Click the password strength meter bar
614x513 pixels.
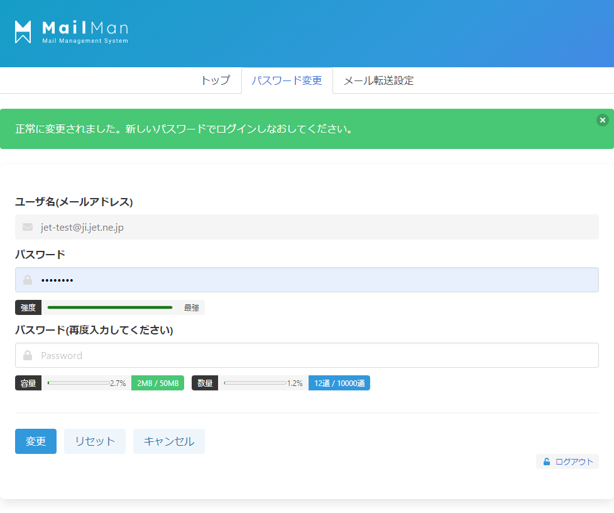coord(110,307)
